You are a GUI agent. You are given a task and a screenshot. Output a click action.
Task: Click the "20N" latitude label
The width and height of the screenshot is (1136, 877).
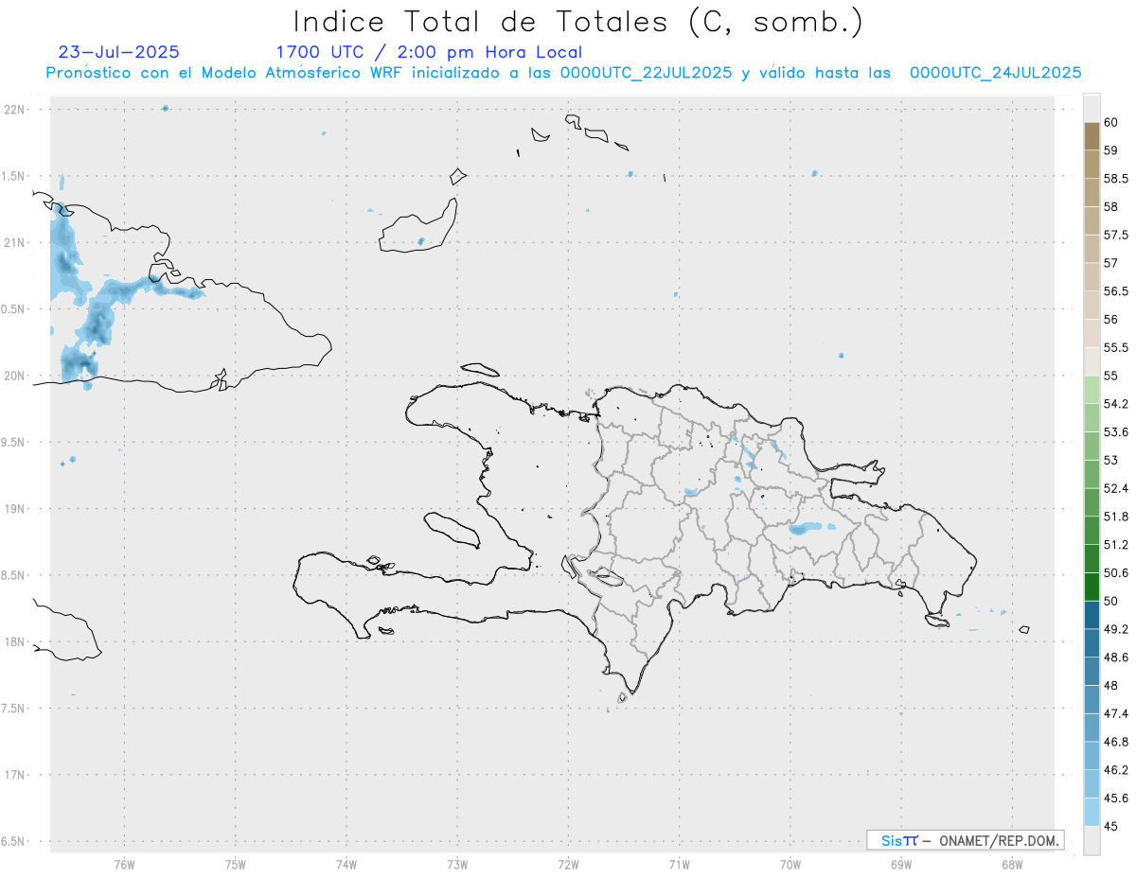[14, 376]
